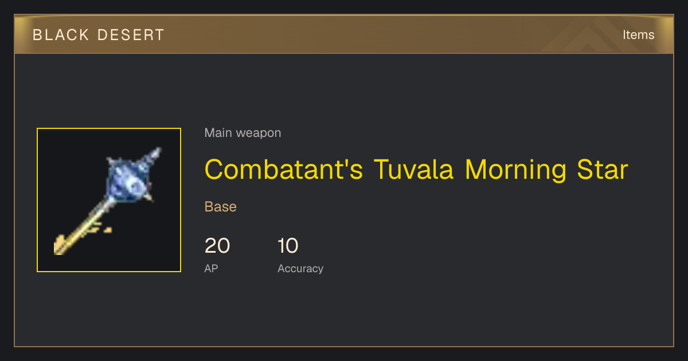Click the Accuracy stat label
Image resolution: width=688 pixels, height=361 pixels.
[300, 268]
